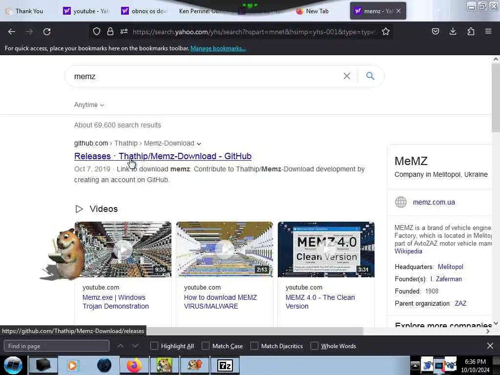
Task: Switch to the obnox os tab
Action: pos(144,11)
